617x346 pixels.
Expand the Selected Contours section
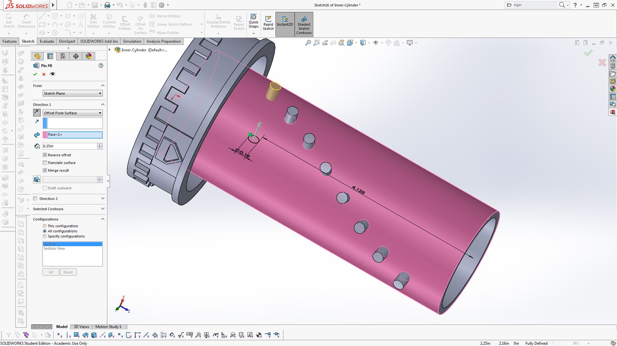click(103, 209)
